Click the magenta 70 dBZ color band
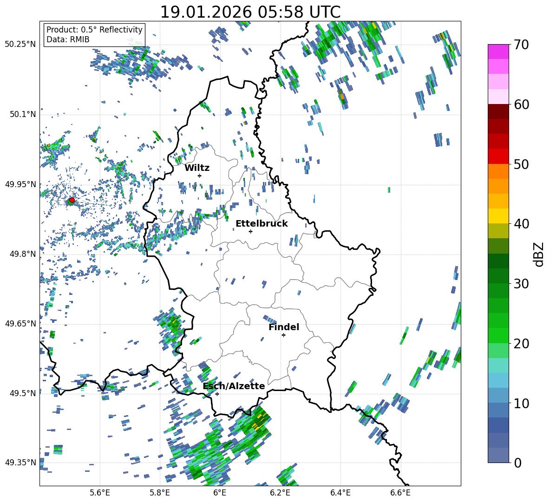This screenshot has height=502, width=550. (498, 52)
